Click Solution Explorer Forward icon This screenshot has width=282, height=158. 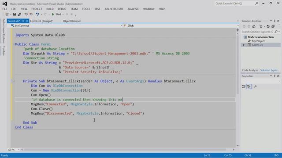(x=249, y=26)
